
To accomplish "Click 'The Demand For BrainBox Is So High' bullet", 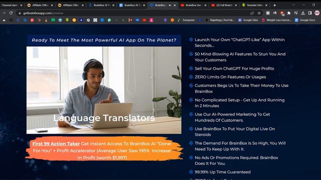I will 240,146.
